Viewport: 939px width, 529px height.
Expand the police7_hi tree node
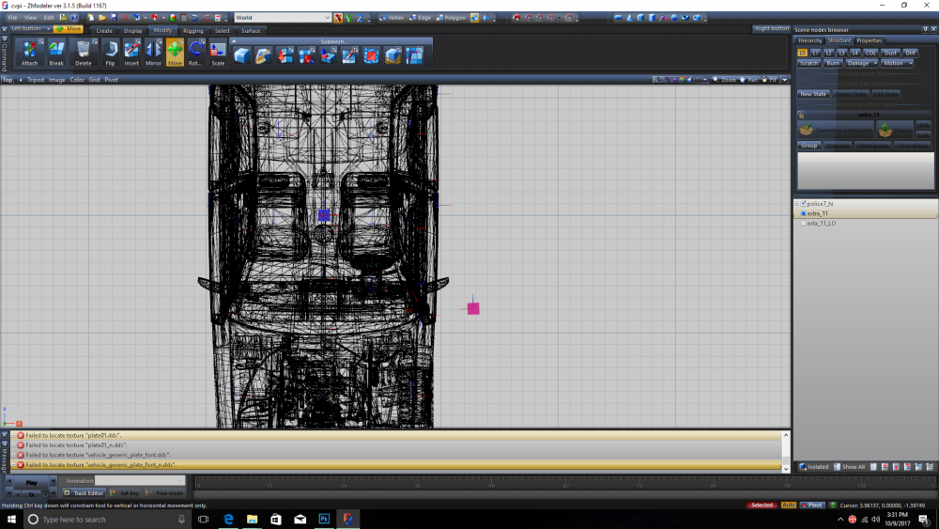click(796, 204)
